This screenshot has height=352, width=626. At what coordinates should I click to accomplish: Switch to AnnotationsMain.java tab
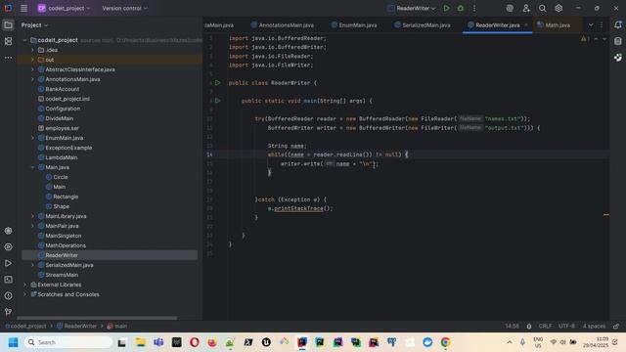tap(283, 25)
